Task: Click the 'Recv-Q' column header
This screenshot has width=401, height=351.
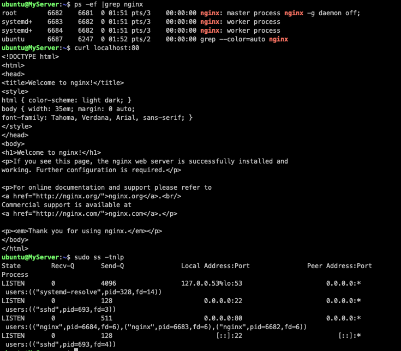Action: click(63, 265)
